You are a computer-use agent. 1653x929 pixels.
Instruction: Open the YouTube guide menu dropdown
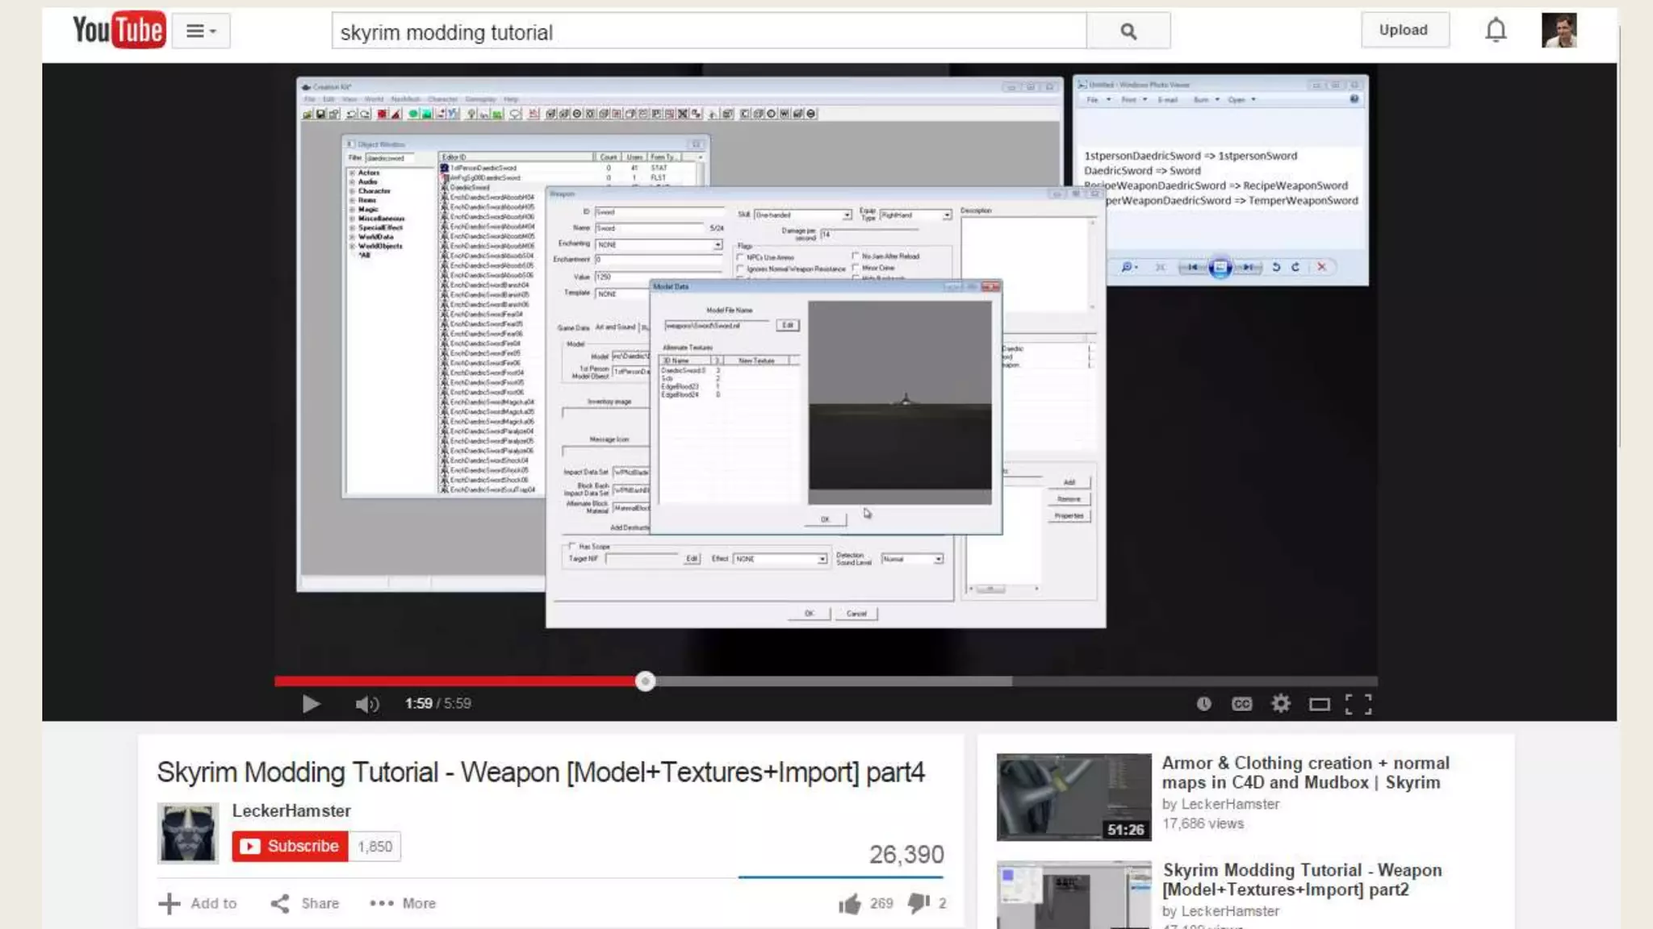pos(201,31)
